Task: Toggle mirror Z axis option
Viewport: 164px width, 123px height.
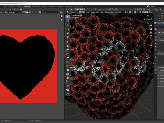Action: tap(141, 9)
